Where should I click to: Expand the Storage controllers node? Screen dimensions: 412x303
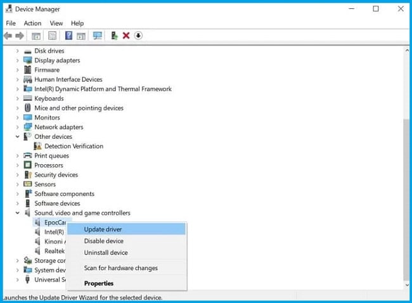[17, 261]
